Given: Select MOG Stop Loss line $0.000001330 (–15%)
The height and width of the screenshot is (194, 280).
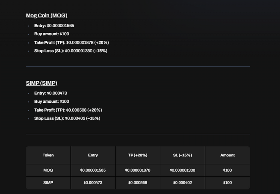Looking at the screenshot, I should point(71,51).
